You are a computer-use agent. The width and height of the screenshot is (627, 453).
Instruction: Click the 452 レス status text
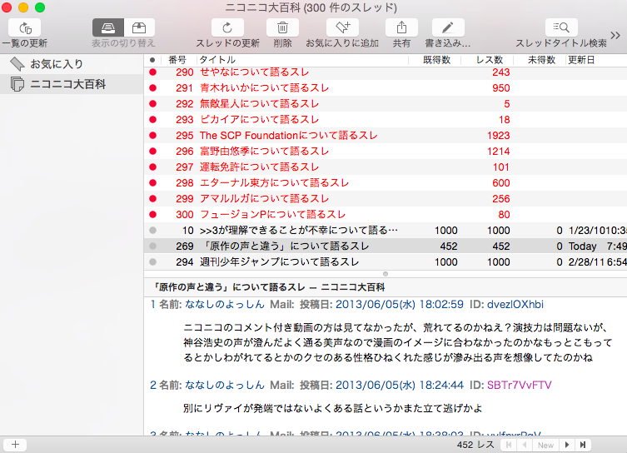(475, 445)
